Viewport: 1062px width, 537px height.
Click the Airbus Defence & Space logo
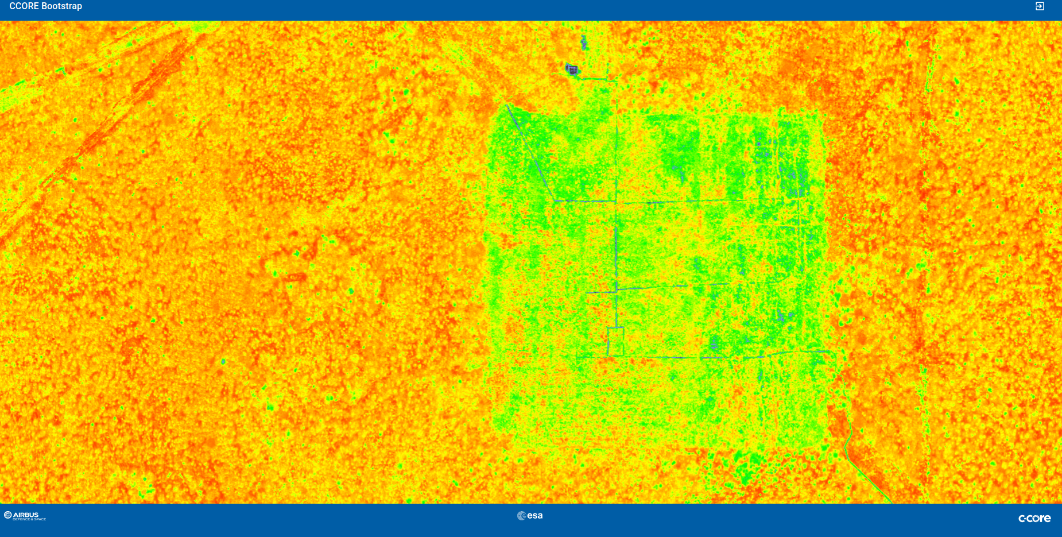pos(23,516)
